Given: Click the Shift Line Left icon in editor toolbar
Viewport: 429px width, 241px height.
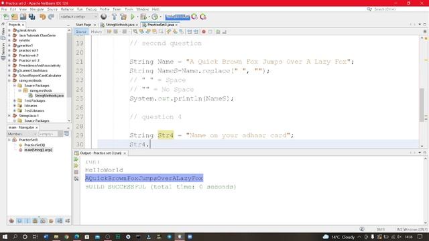Looking at the screenshot, I should [x=189, y=31].
